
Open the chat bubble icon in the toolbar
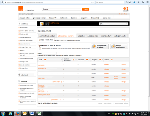(x=143, y=2)
